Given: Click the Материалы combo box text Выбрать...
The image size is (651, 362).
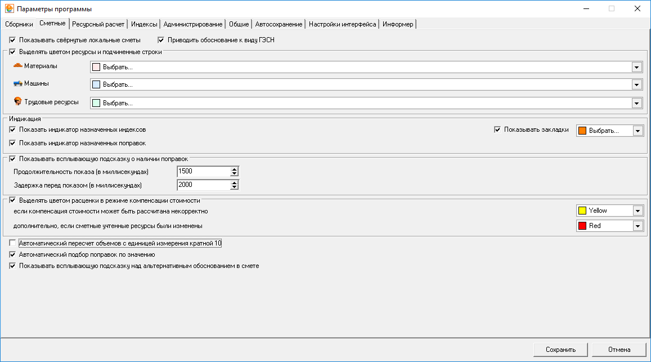Looking at the screenshot, I should 118,67.
